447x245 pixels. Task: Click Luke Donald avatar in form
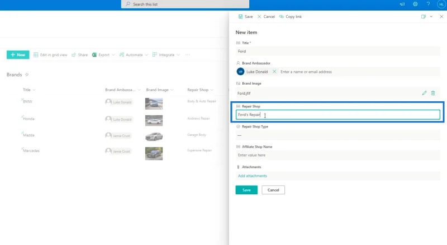240,72
